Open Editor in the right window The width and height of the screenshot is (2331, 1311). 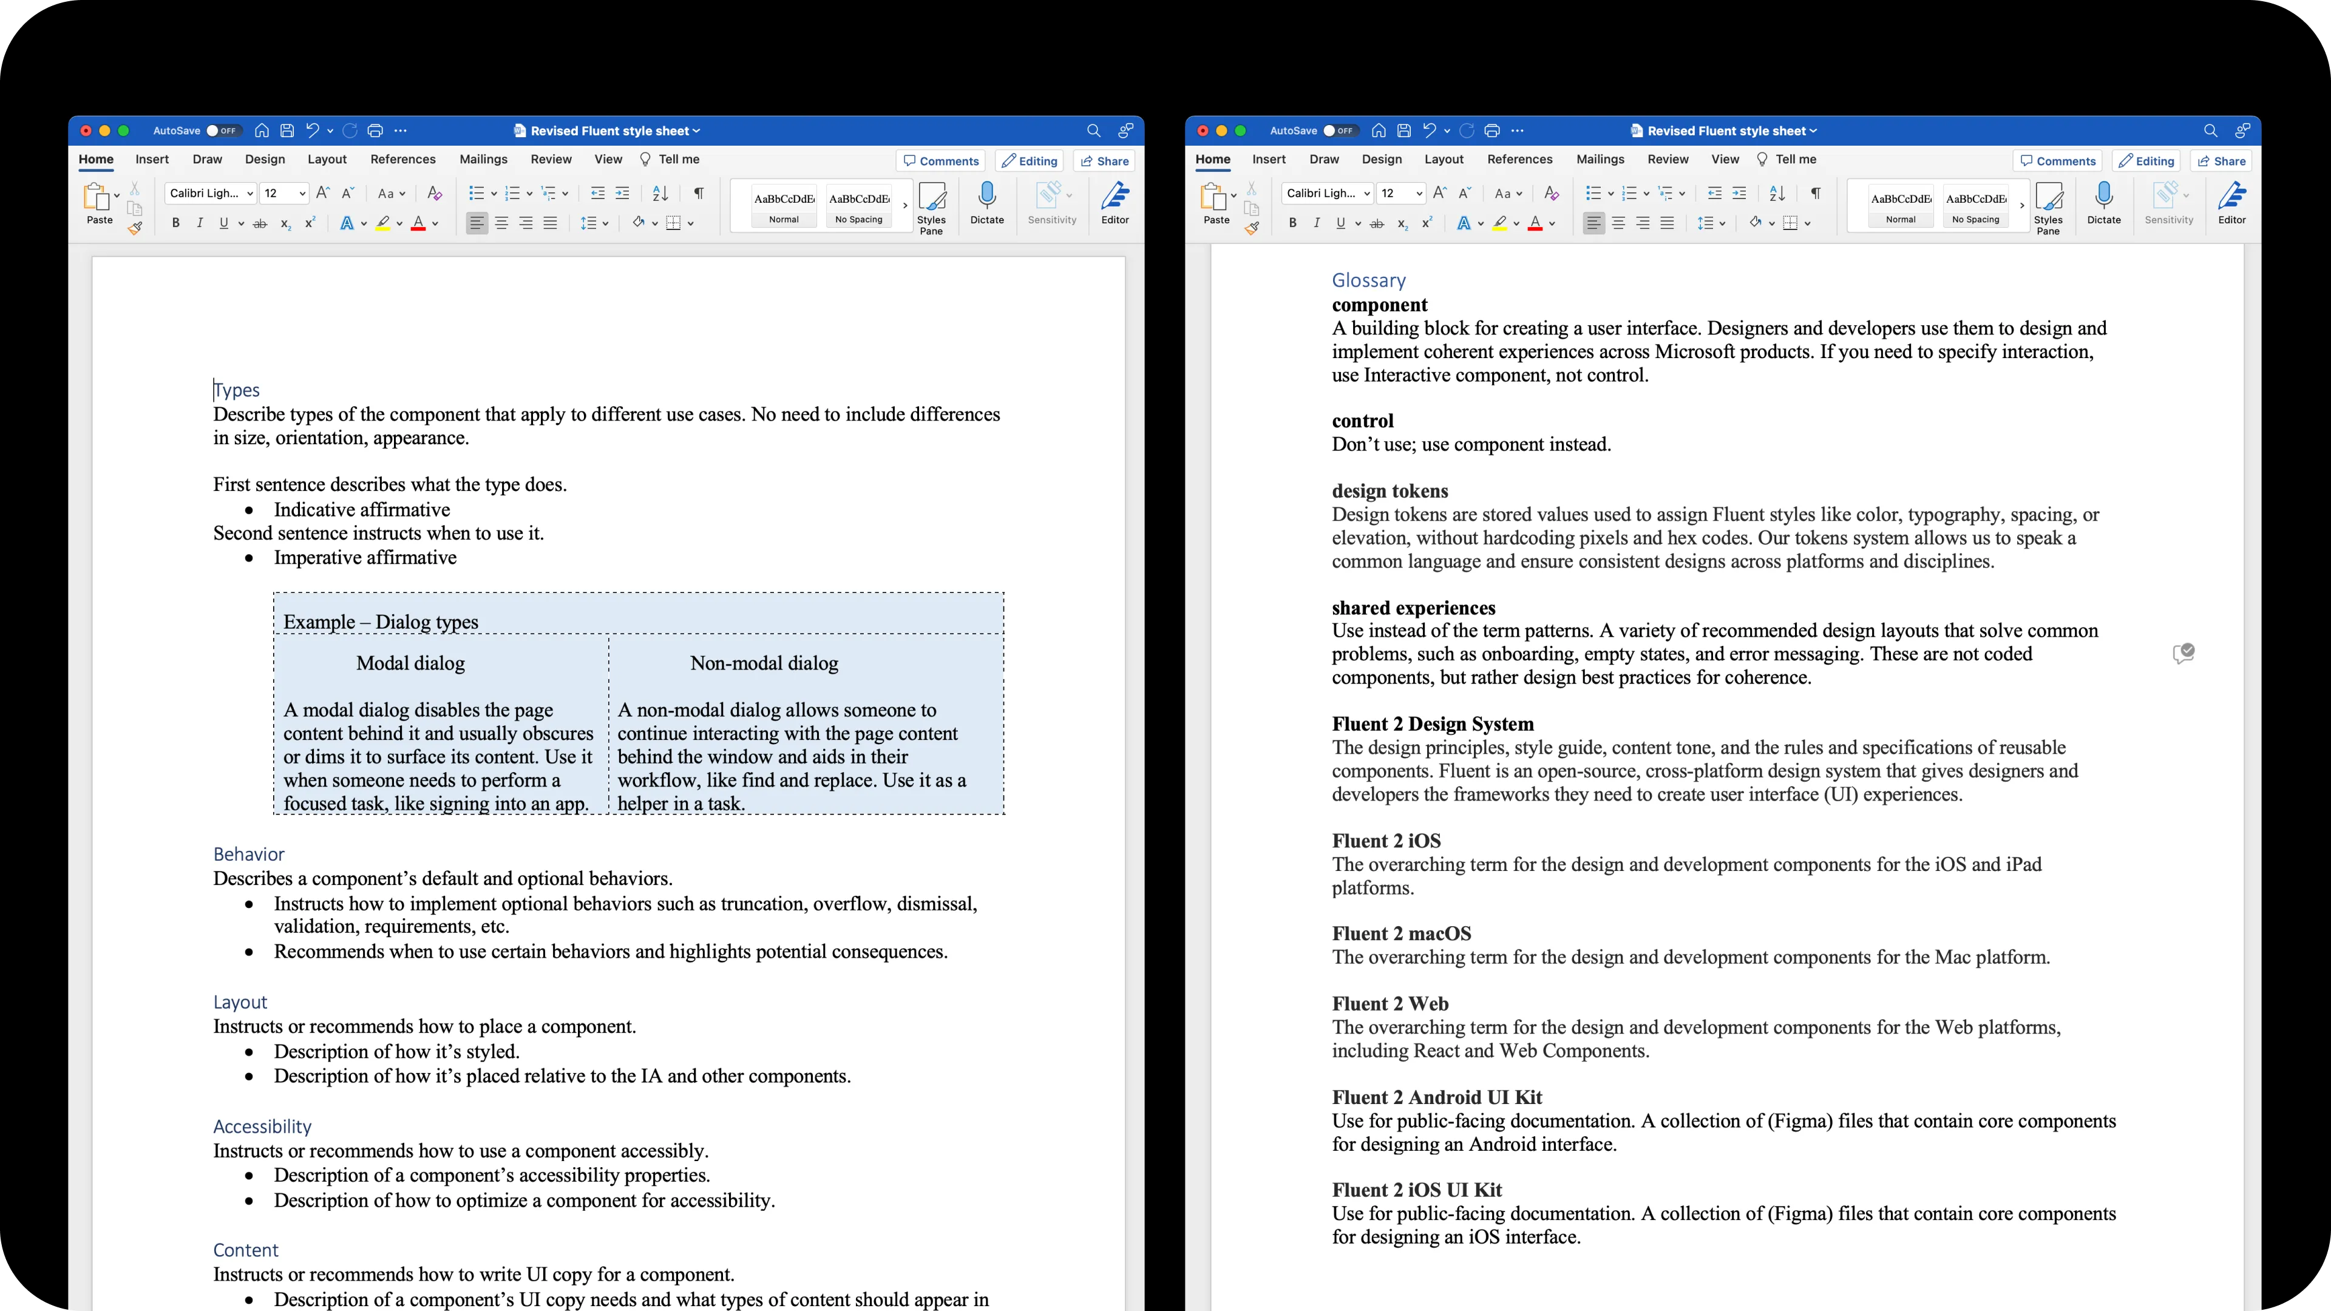(2231, 203)
